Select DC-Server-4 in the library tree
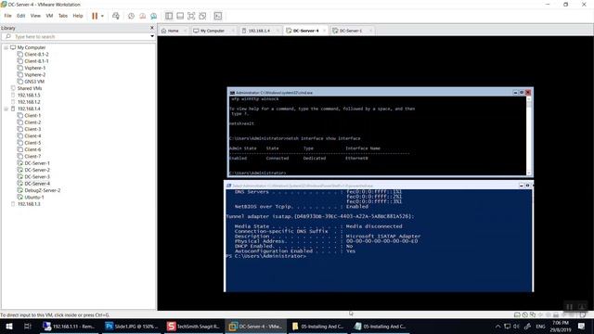594x334 pixels. (x=37, y=184)
